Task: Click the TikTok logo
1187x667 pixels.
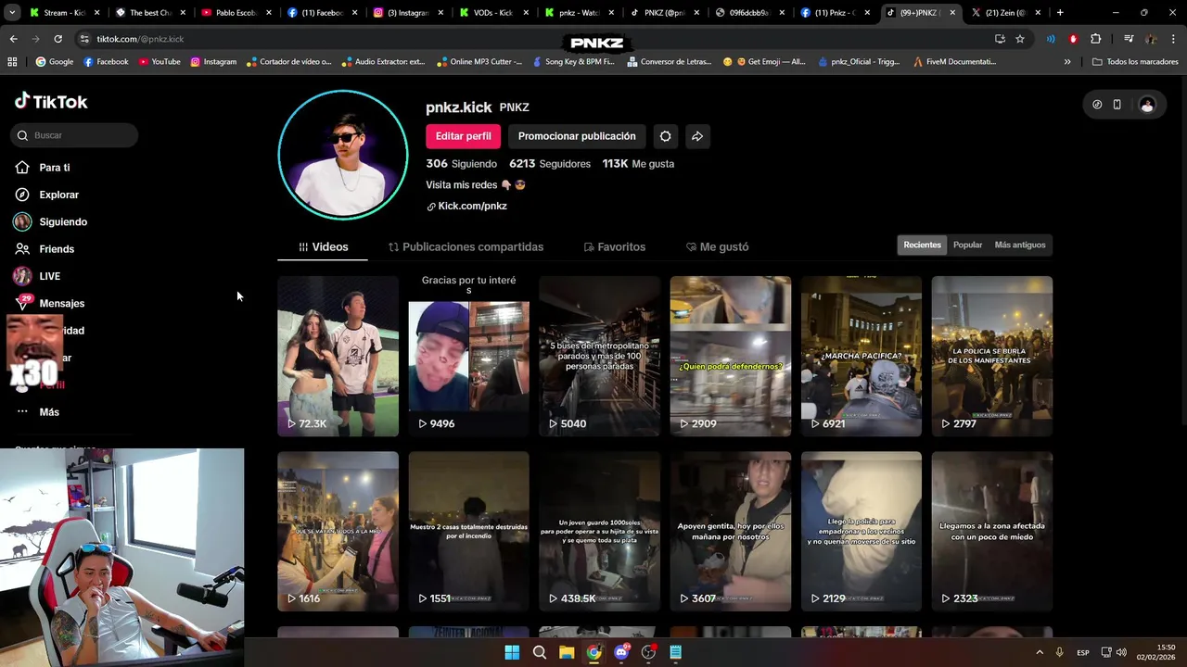Action: point(51,102)
